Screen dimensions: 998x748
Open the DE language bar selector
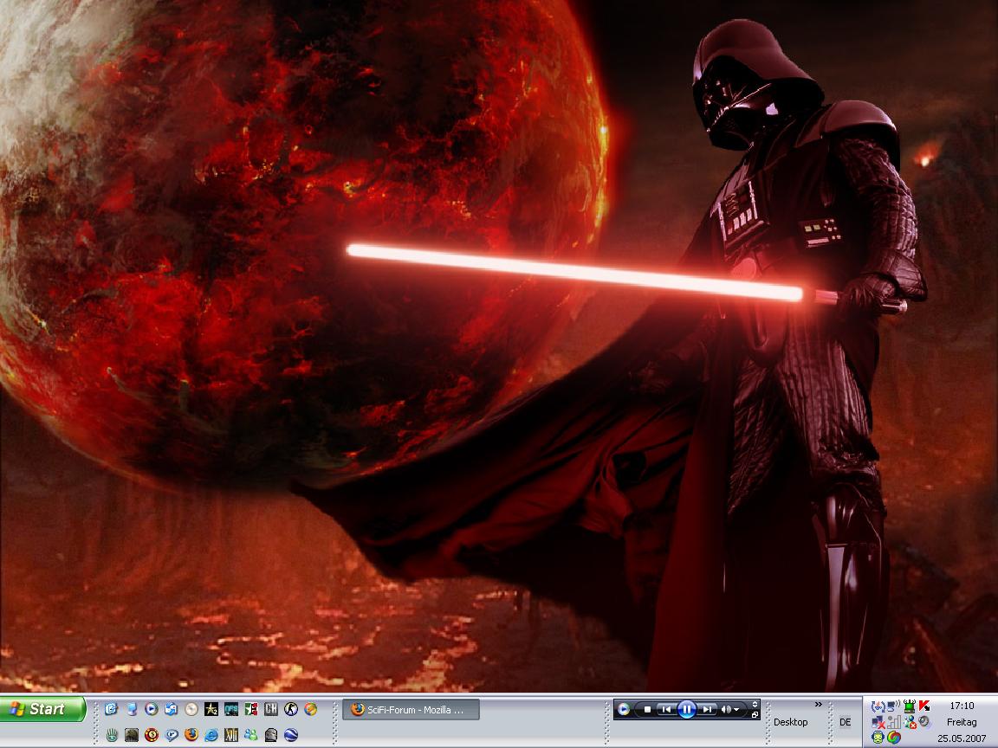pyautogui.click(x=845, y=722)
